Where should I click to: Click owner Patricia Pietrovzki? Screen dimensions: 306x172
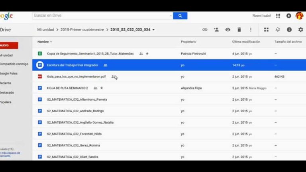tap(193, 54)
